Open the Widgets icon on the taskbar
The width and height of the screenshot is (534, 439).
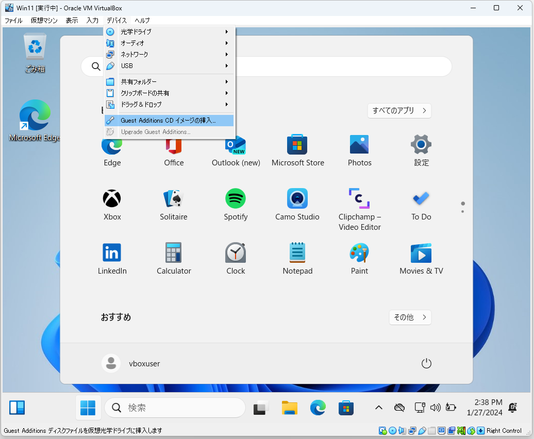[x=17, y=408]
